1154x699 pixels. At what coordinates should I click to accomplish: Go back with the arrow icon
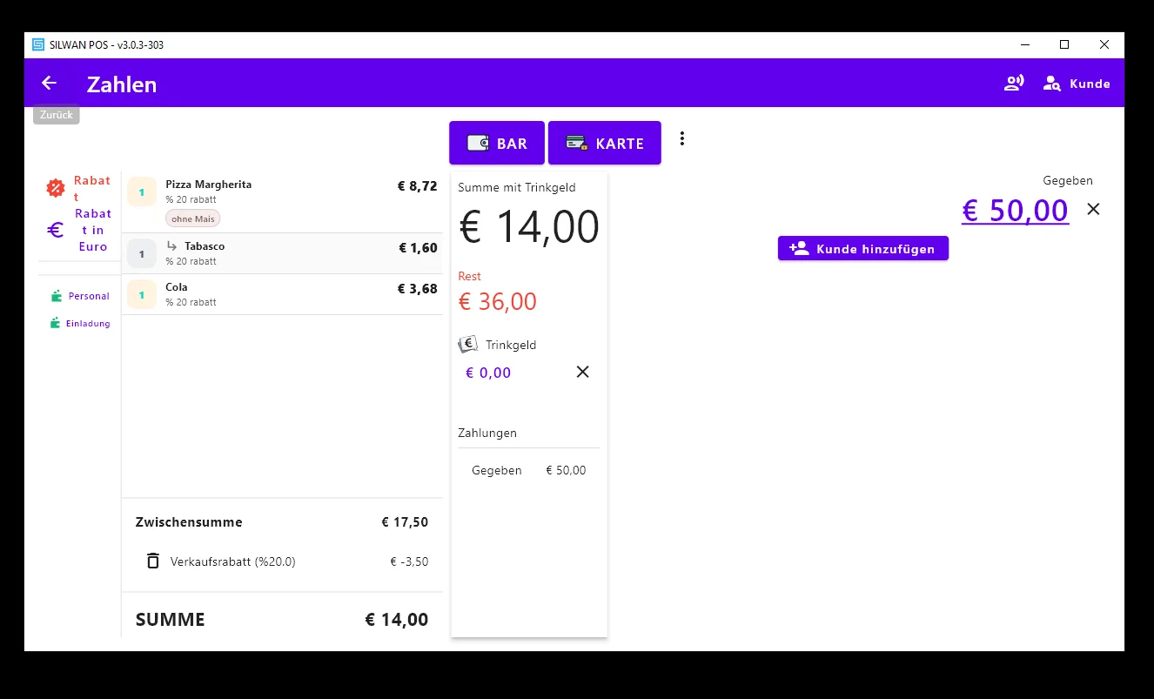point(49,83)
